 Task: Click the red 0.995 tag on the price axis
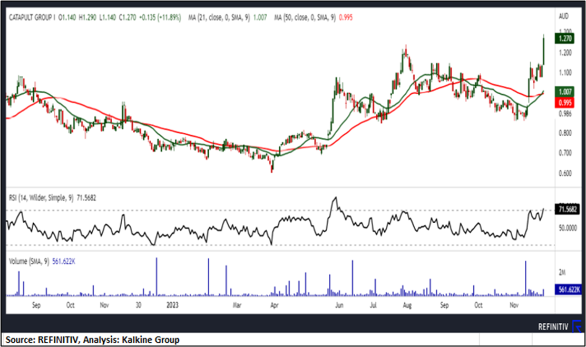coord(564,102)
